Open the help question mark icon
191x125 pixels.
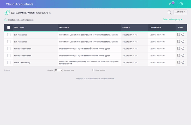pos(181,4)
